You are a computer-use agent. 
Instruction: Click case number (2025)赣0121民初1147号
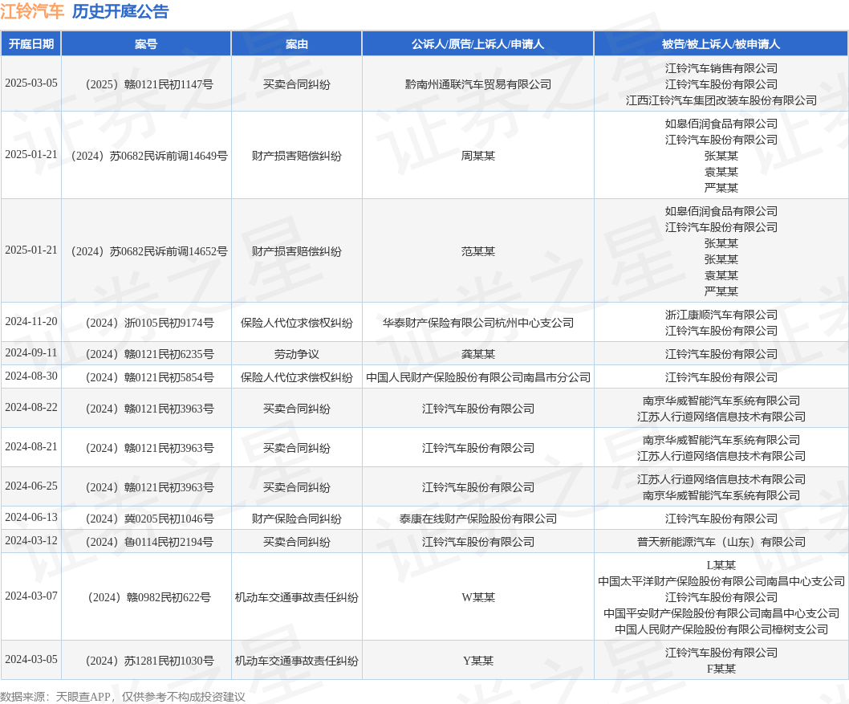(146, 84)
